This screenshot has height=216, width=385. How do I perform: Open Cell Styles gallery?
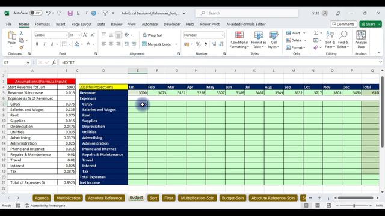[274, 40]
